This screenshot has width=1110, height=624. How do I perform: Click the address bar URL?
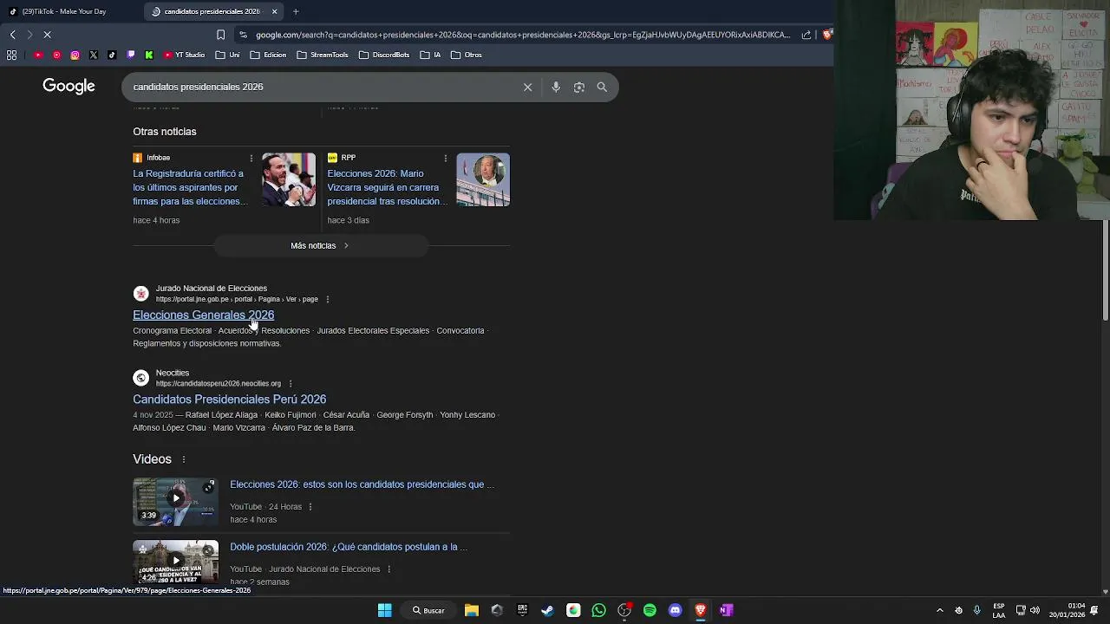point(523,35)
